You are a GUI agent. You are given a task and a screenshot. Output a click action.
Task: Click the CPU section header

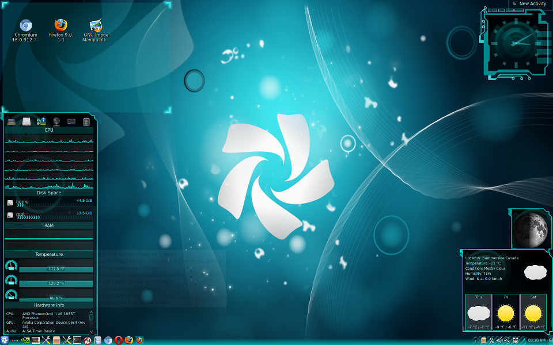click(x=49, y=131)
